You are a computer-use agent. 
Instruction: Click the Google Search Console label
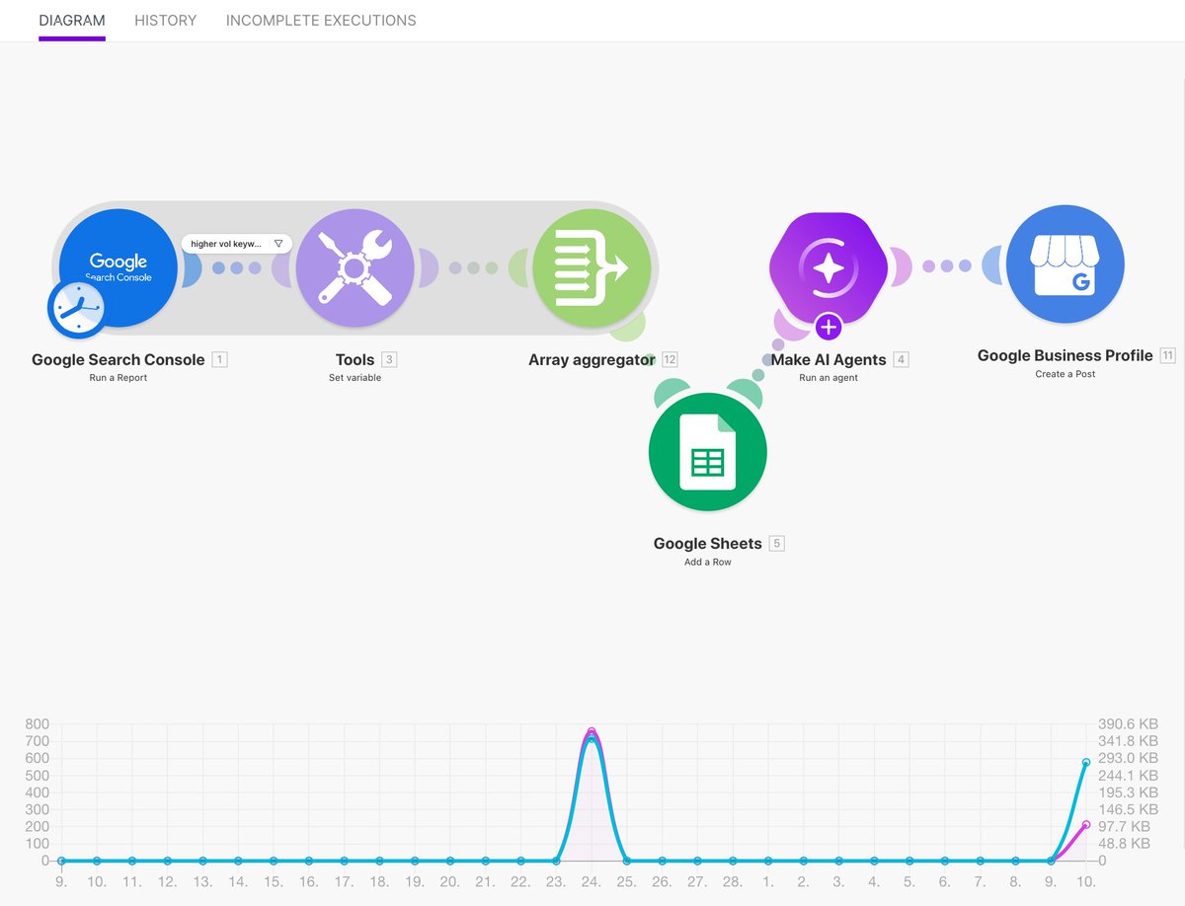pos(118,360)
